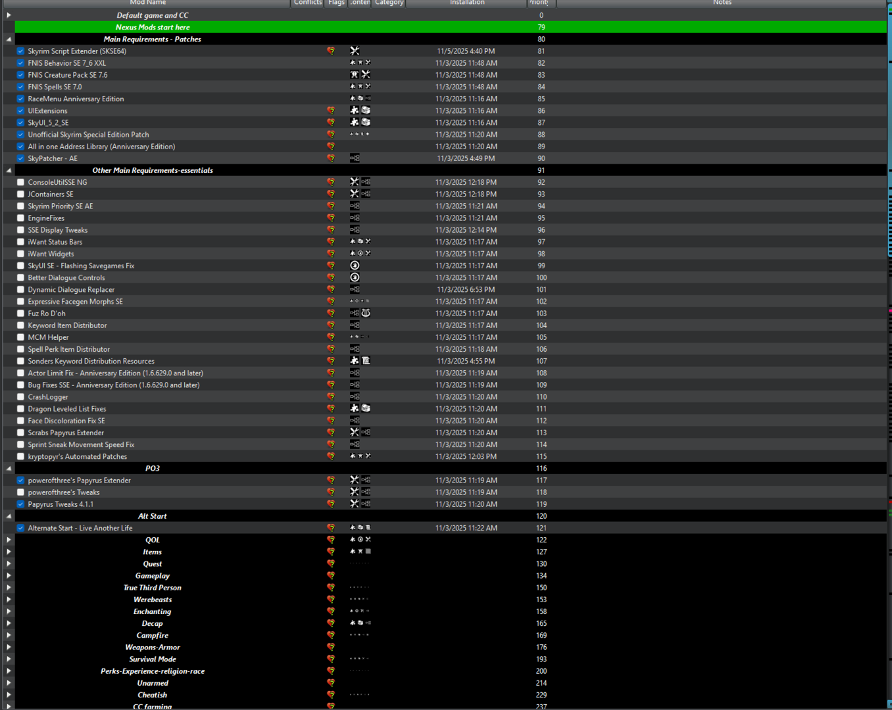
Task: Click the crossed-tools icon in the ConsoleUtilSSE NG row
Action: click(355, 182)
